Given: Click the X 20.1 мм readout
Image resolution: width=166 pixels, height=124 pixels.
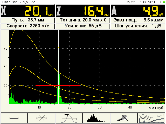Looking at the screenshot, I should pos(27,11).
